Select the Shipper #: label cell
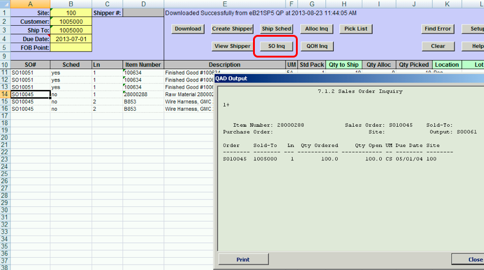Image resolution: width=484 pixels, height=270 pixels. (x=107, y=13)
